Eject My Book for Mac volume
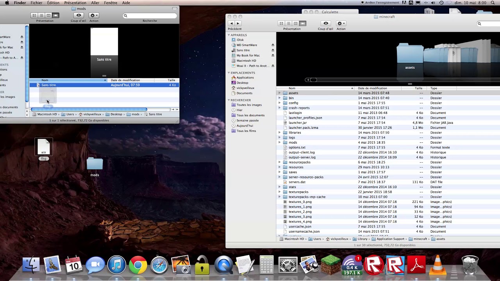This screenshot has height=281, width=500. point(273,55)
